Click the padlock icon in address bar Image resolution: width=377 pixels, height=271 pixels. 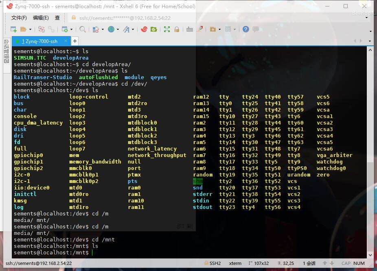[x=74, y=18]
